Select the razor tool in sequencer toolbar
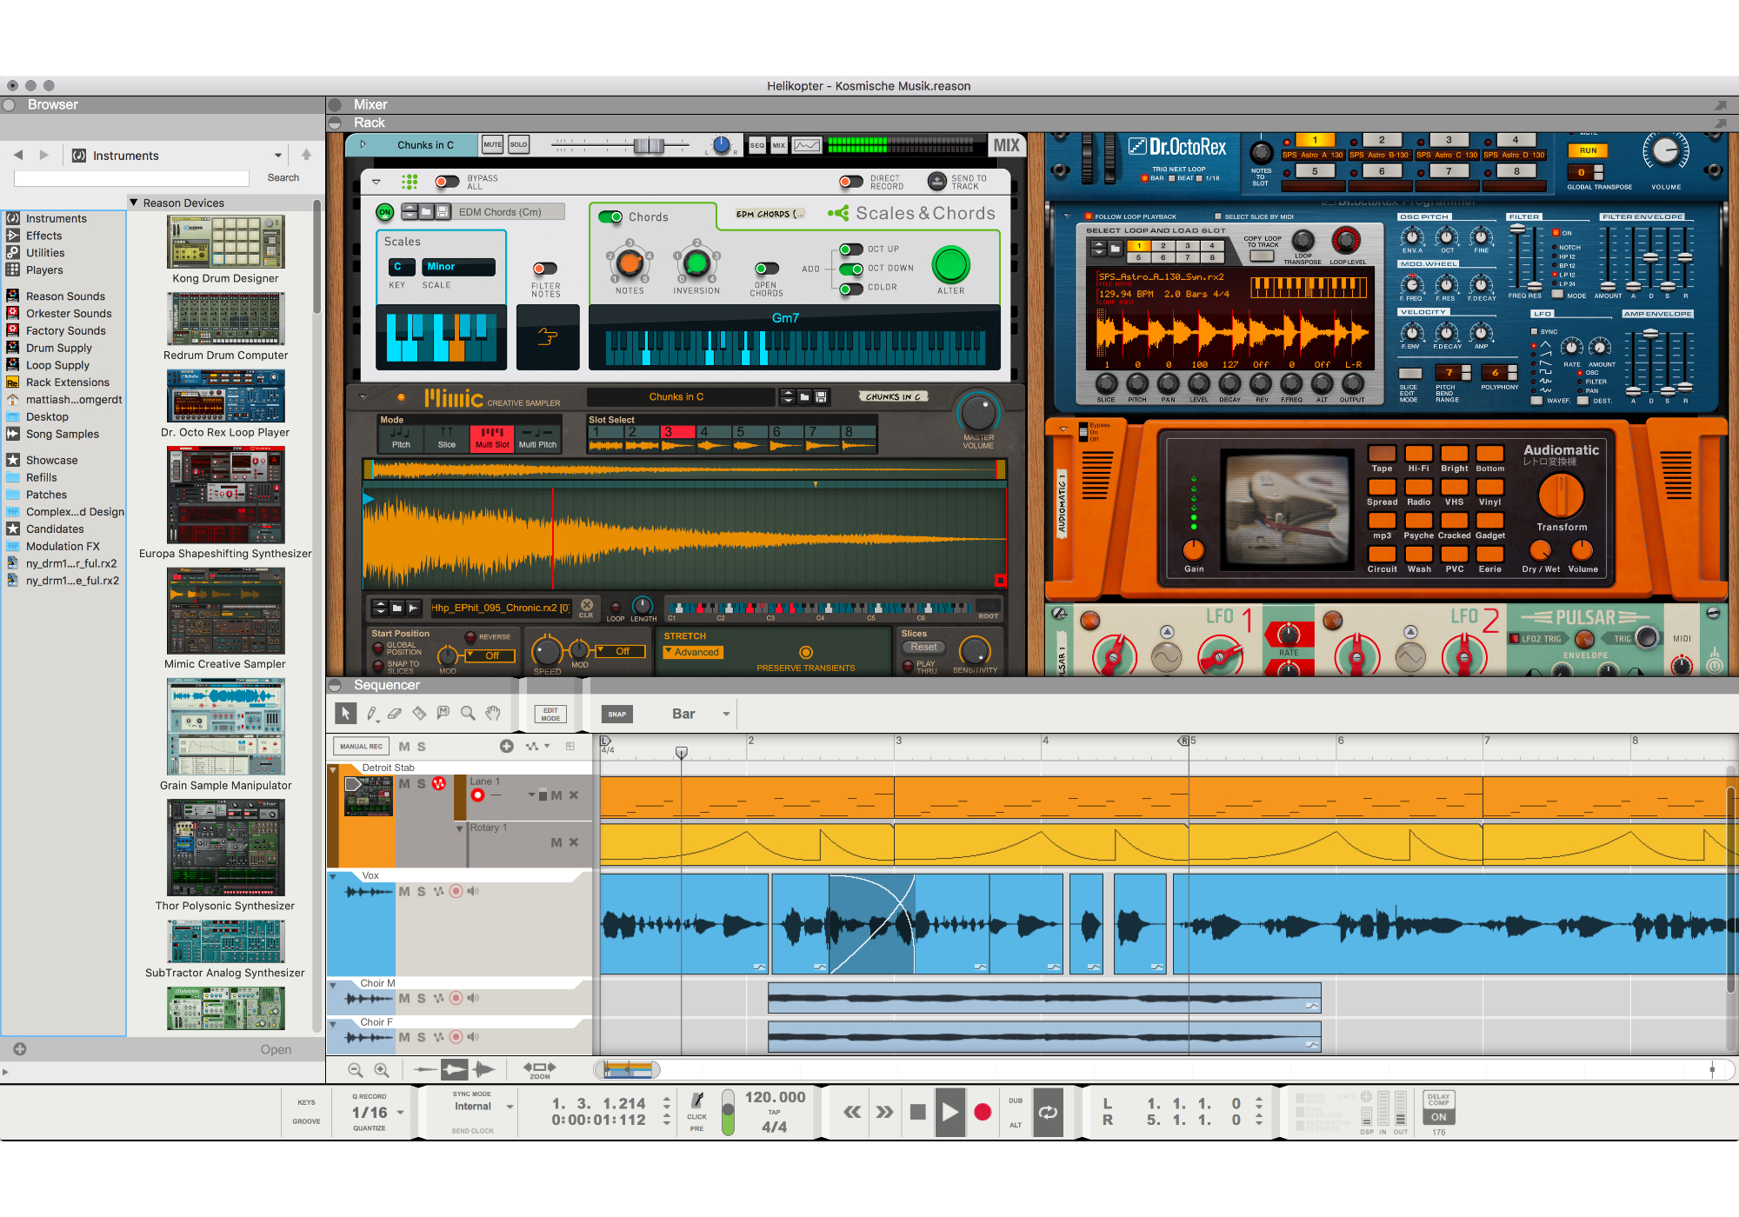The height and width of the screenshot is (1217, 1739). click(x=419, y=714)
